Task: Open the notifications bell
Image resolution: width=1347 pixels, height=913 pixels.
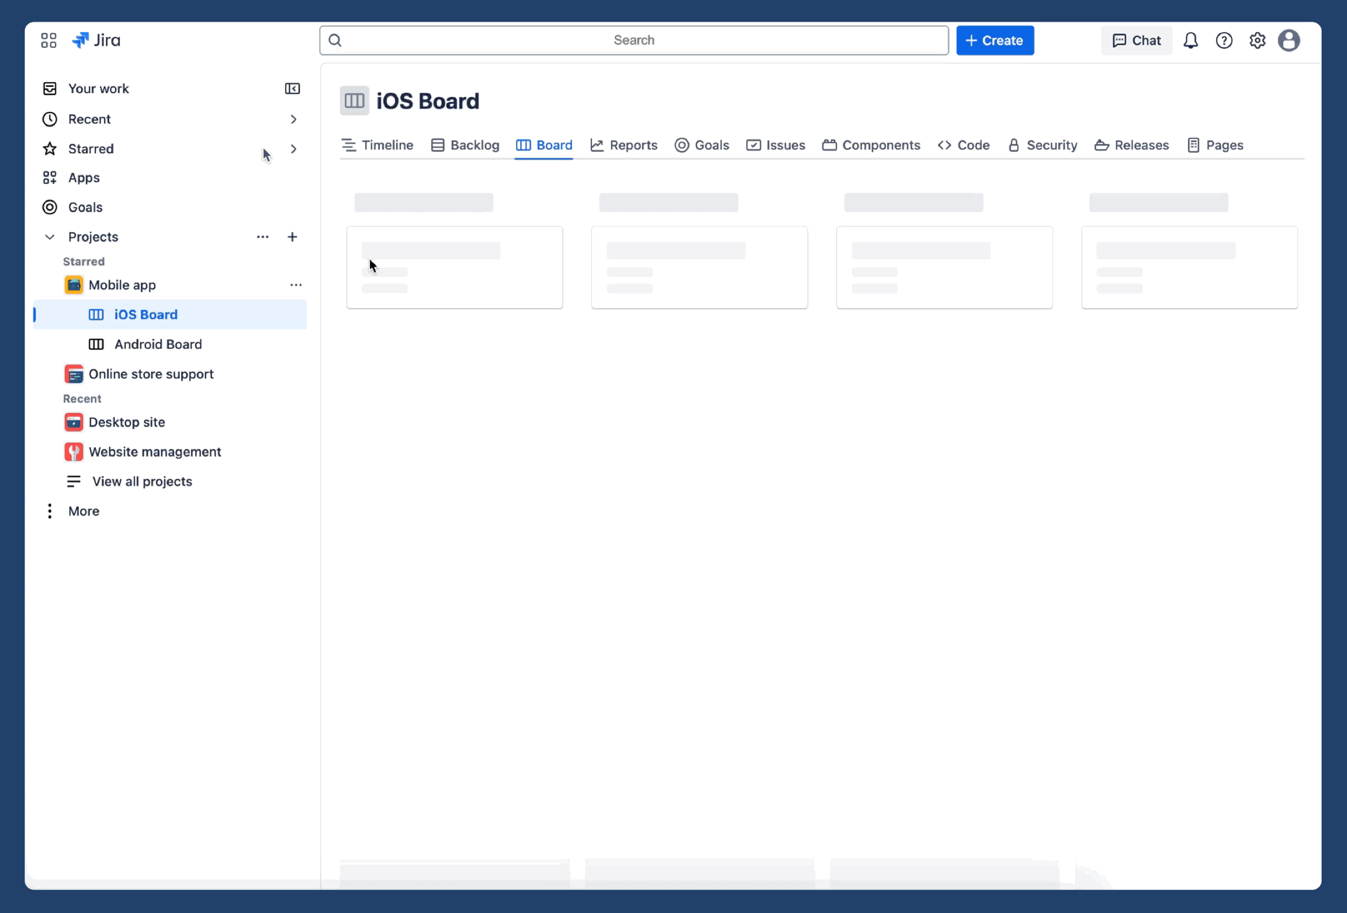Action: click(1190, 40)
